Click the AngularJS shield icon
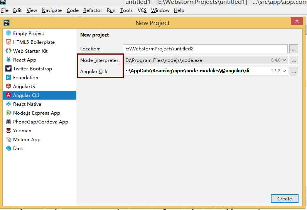Viewport: 307px width, 210px height. pos(8,86)
